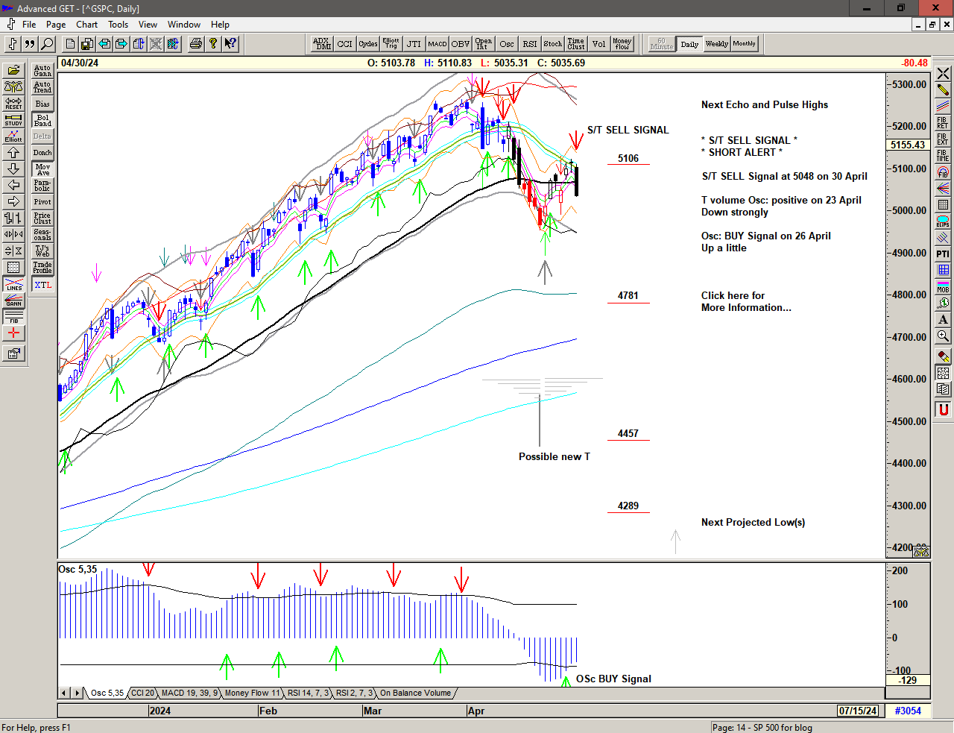The image size is (954, 733).
Task: Click the 07/15/24 date field
Action: point(857,711)
